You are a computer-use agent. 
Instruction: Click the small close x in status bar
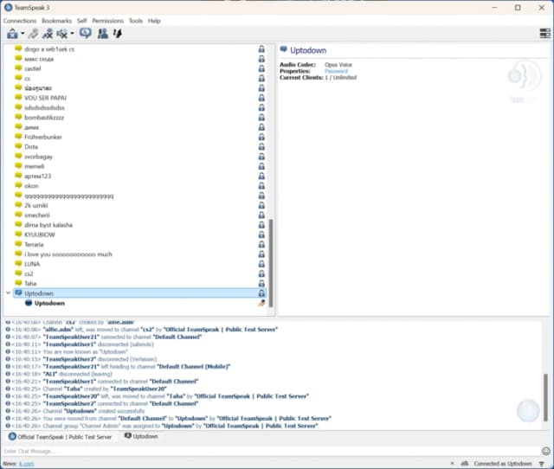point(452,463)
